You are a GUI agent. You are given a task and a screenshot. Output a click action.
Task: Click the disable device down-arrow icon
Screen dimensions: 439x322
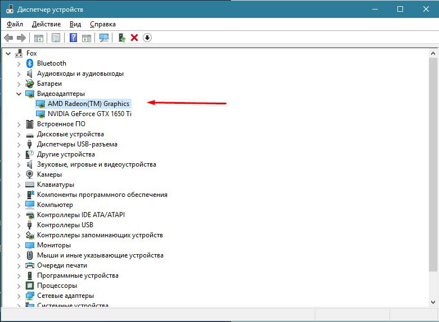coord(147,38)
